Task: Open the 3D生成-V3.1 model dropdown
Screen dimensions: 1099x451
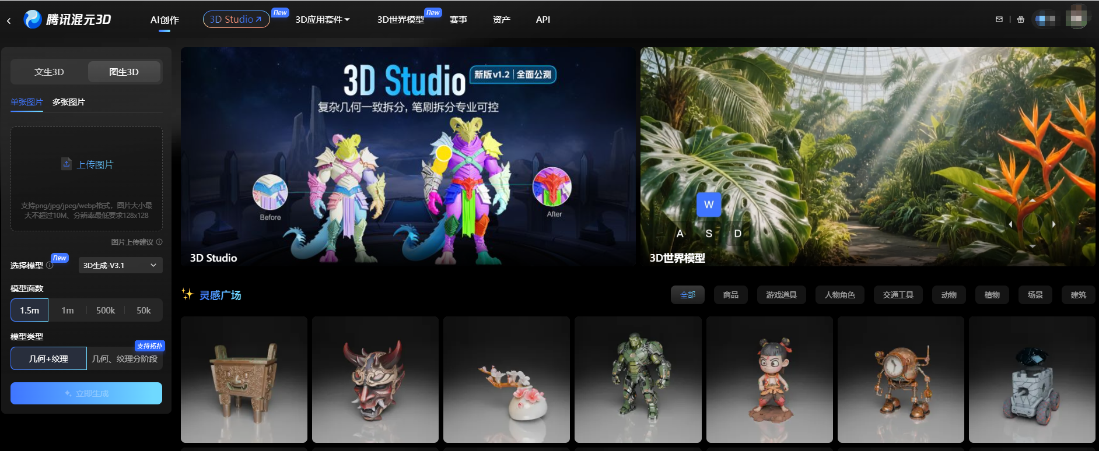Action: [120, 265]
